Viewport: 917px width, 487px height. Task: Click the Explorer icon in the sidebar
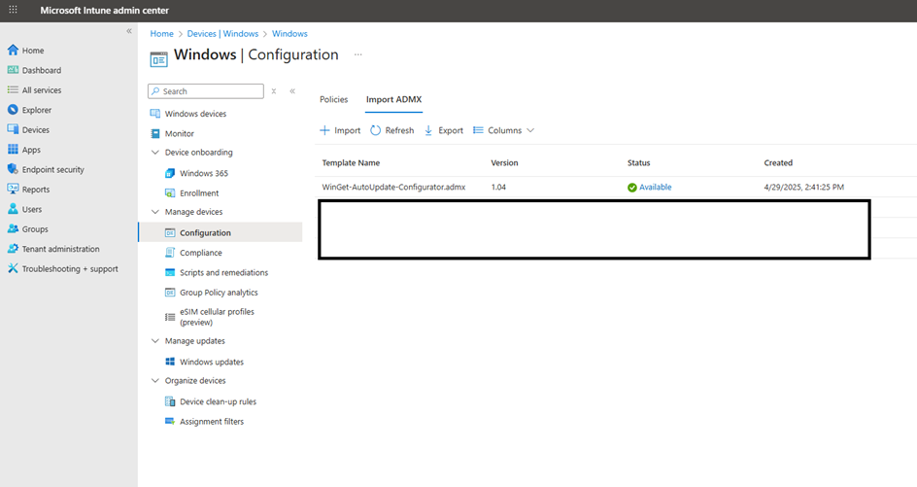pos(13,110)
